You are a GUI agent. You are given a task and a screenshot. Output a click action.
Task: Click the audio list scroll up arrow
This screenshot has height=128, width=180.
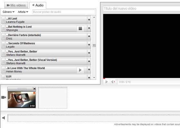pos(94,17)
